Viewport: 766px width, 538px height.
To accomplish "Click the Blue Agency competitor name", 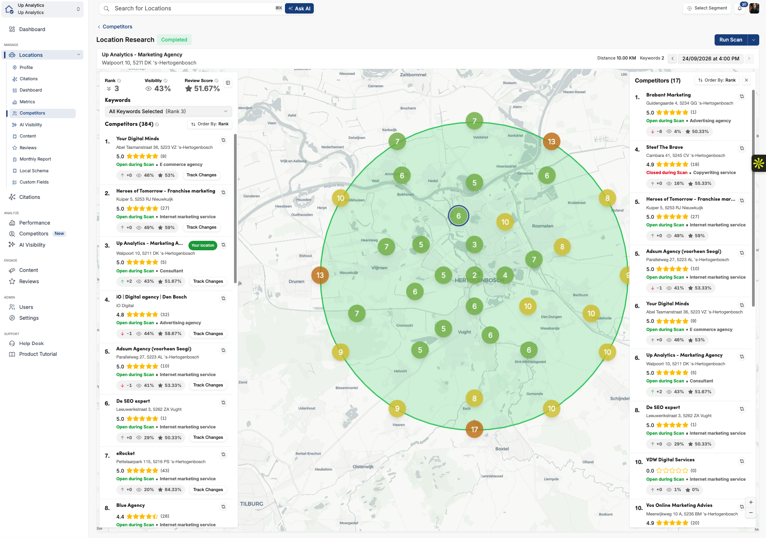I will coord(130,506).
